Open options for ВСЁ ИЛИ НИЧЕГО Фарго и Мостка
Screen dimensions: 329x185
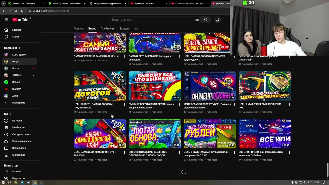(x=289, y=152)
